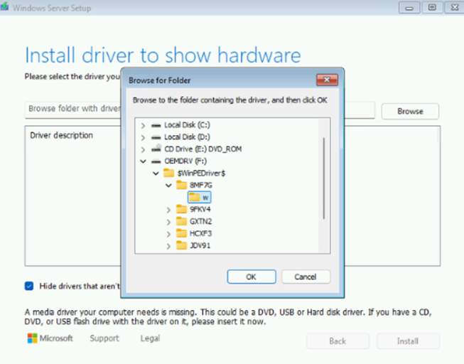464x364 pixels.
Task: Maximize the Windows Server Setup window
Action: pyautogui.click(x=432, y=7)
